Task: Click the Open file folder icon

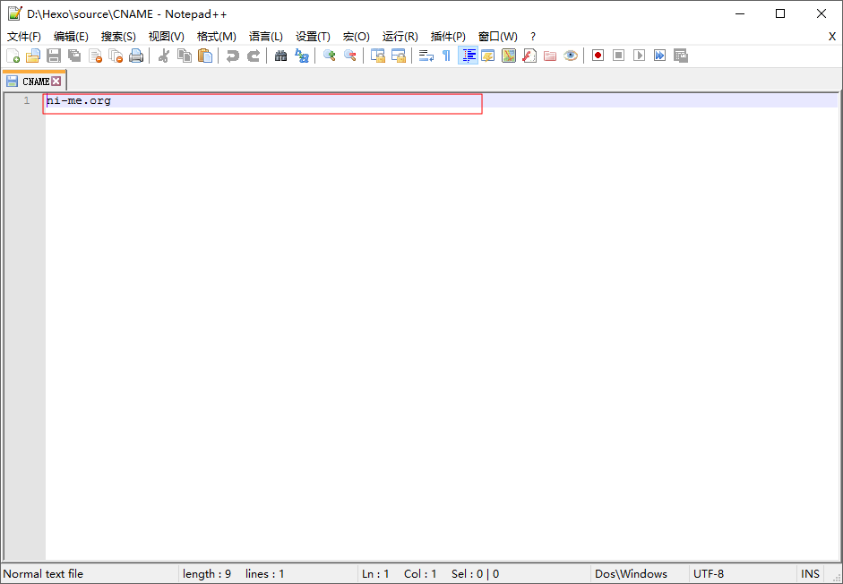Action: [x=33, y=56]
